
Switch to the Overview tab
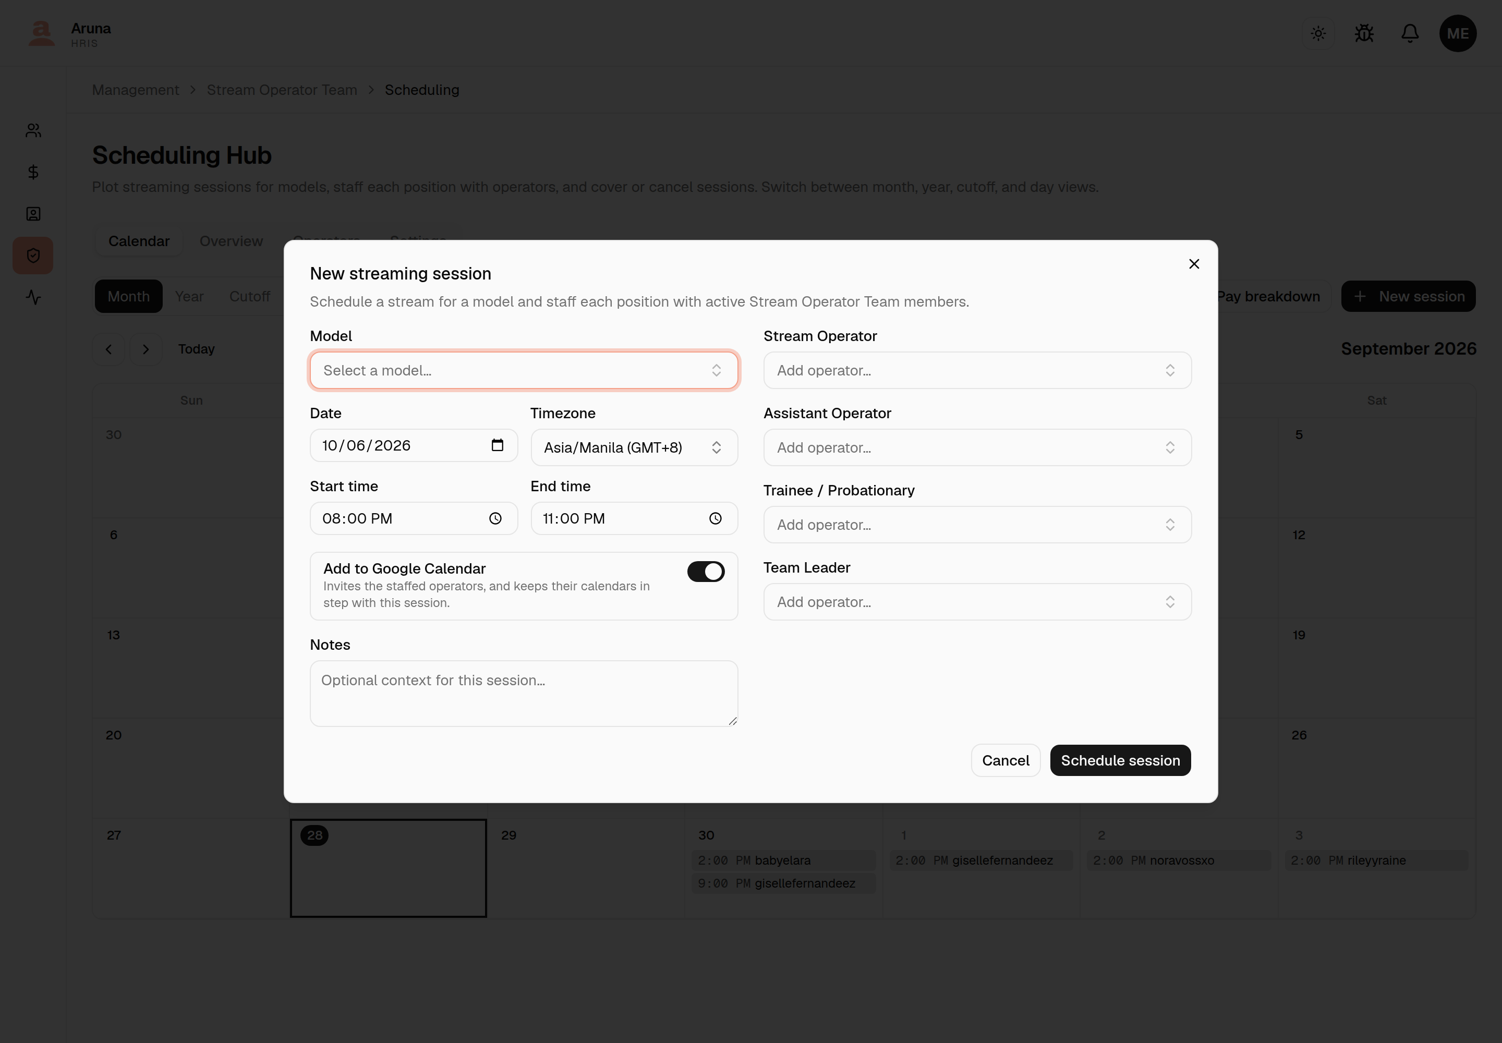pos(231,241)
